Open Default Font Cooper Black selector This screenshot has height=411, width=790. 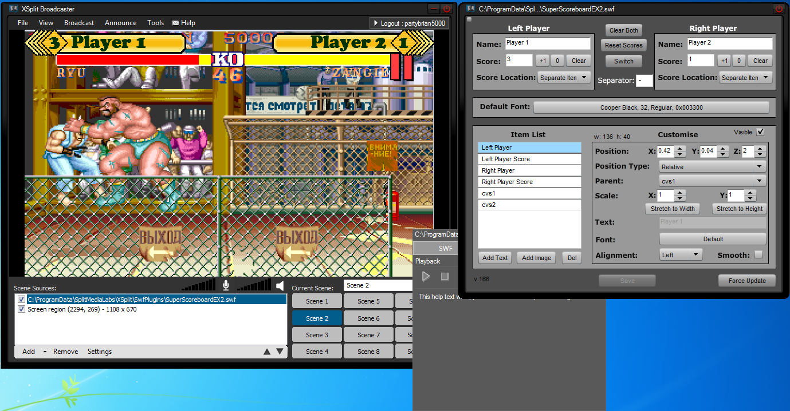[651, 107]
